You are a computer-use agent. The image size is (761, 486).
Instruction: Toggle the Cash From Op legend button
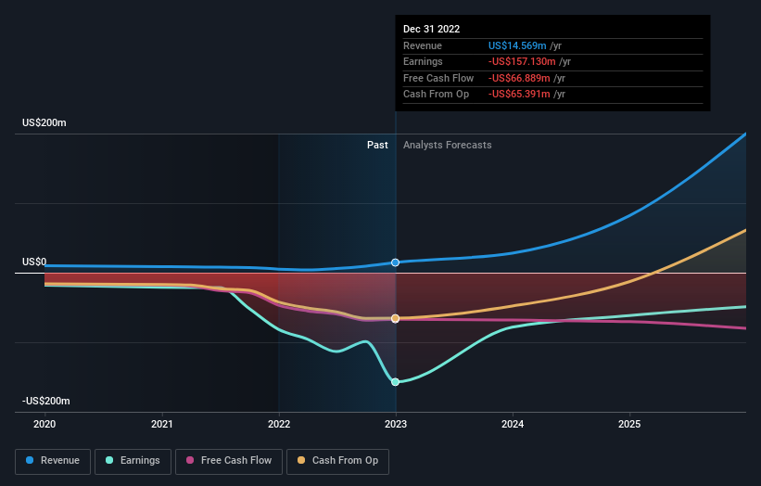pos(337,461)
